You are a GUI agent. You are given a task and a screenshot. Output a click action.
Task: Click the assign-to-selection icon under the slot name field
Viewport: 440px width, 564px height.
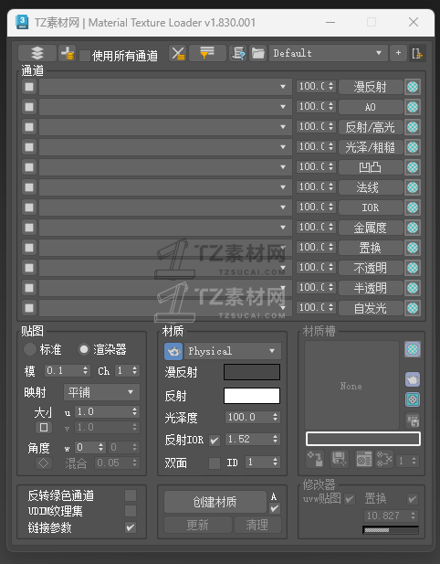[315, 459]
